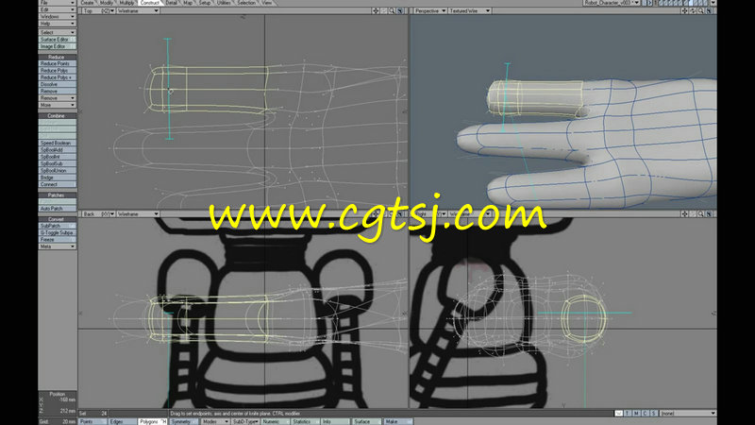Click the Dissolve button
Screen dimensions: 755x425
click(58, 84)
